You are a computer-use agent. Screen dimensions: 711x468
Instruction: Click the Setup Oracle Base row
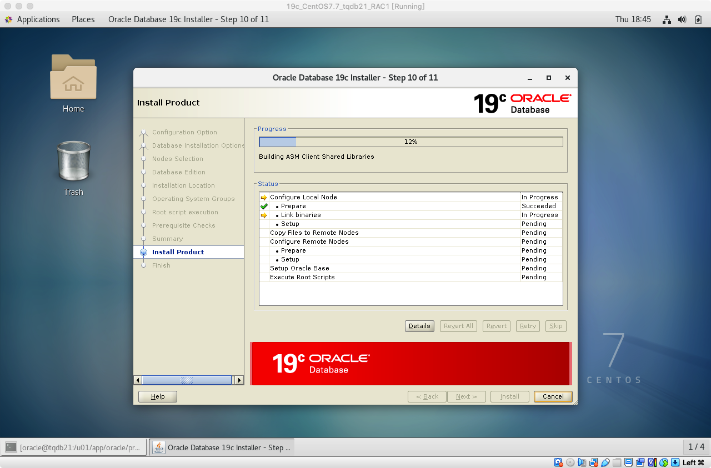coord(411,268)
